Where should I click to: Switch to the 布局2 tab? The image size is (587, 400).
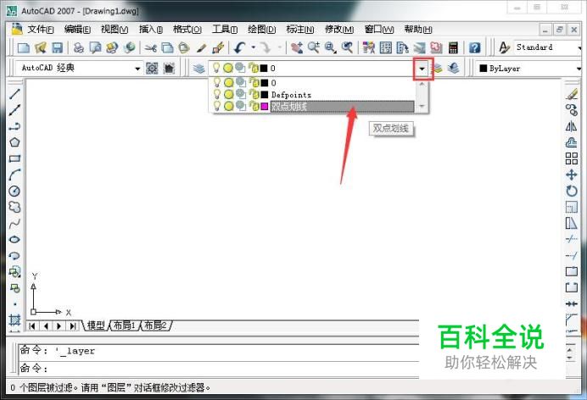(x=155, y=325)
